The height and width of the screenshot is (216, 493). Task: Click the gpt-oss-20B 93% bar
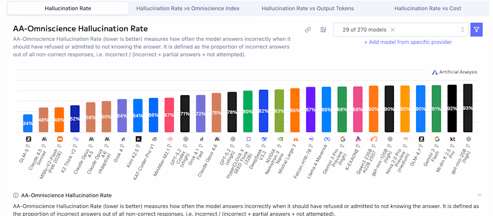tap(468, 108)
